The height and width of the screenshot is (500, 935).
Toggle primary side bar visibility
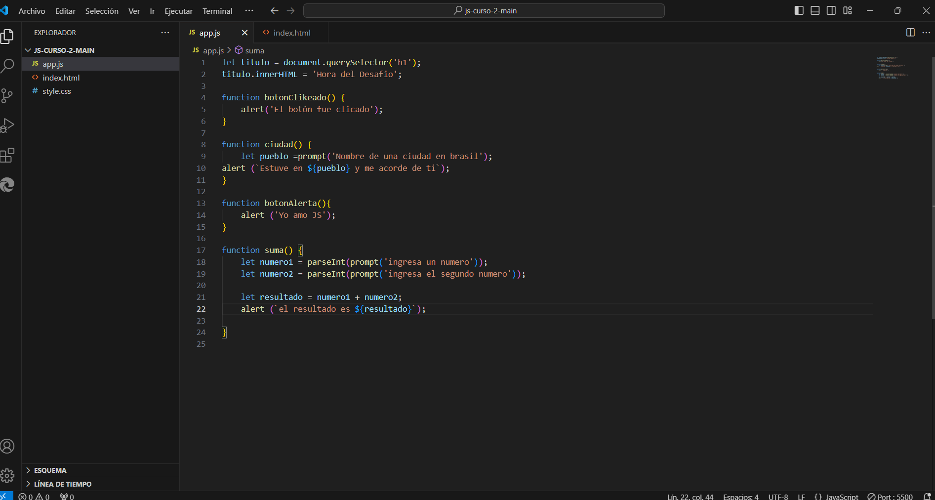pyautogui.click(x=799, y=11)
